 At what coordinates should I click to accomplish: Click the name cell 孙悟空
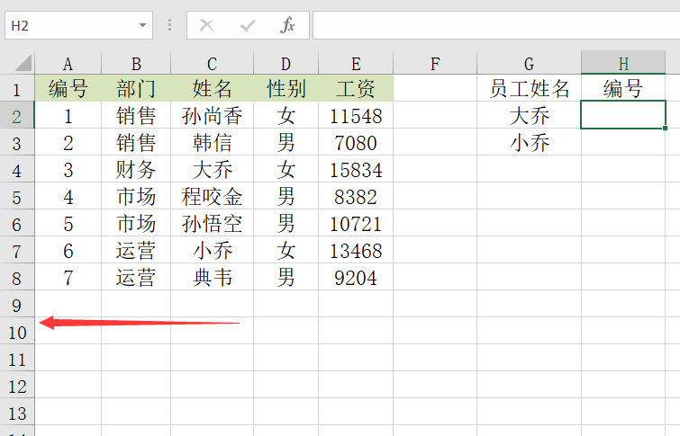(212, 223)
